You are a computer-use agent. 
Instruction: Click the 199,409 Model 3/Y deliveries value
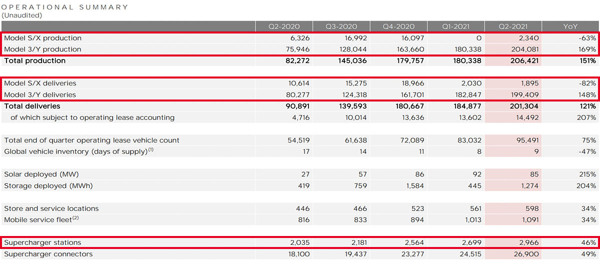(525, 95)
